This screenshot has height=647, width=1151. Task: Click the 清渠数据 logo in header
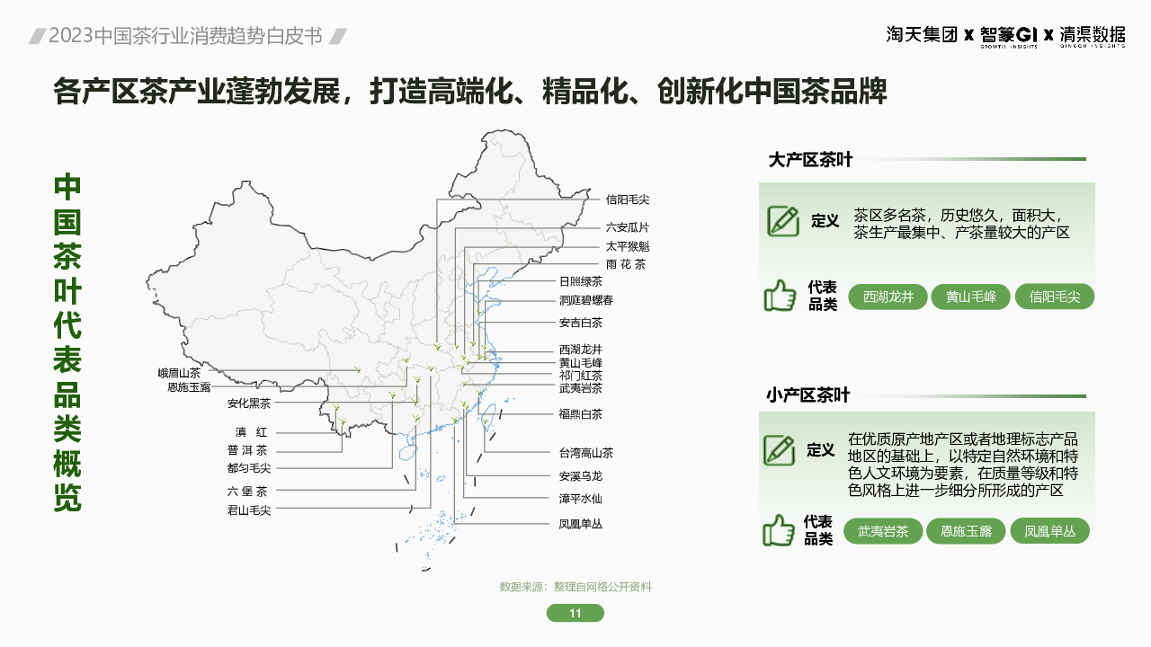coord(1092,36)
